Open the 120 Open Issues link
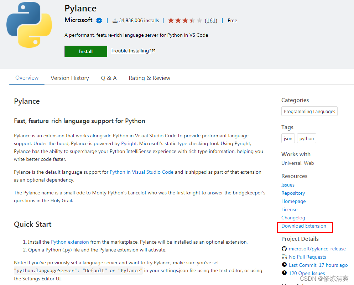 [307, 273]
